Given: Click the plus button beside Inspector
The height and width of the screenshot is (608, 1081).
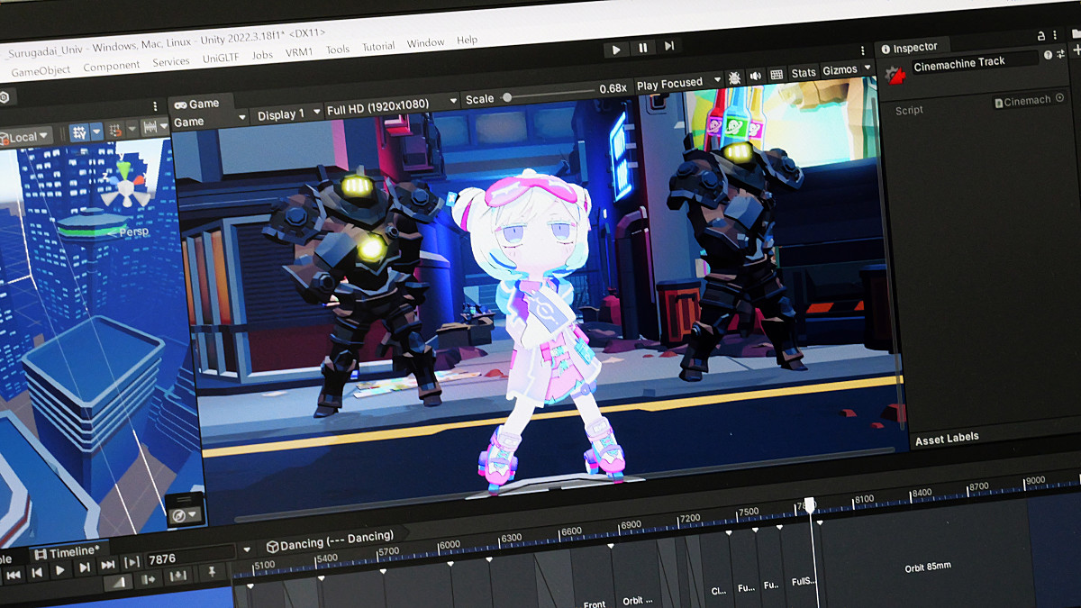Looking at the screenshot, I should click(1076, 50).
